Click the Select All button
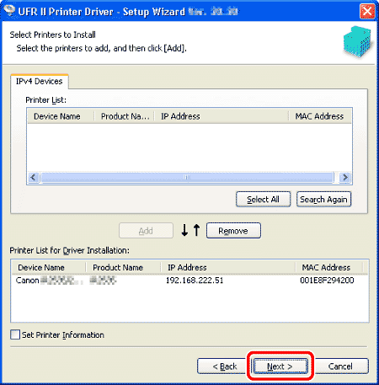This screenshot has width=379, height=385. 263,200
